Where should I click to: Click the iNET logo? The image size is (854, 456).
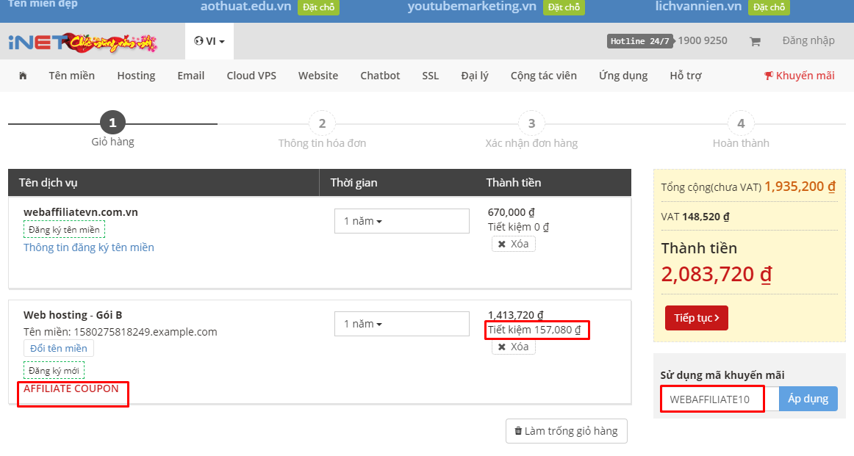83,43
